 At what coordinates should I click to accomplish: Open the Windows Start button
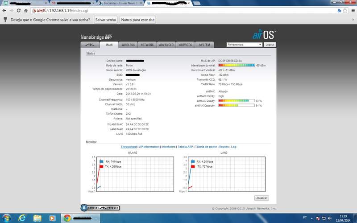[x=6, y=218]
